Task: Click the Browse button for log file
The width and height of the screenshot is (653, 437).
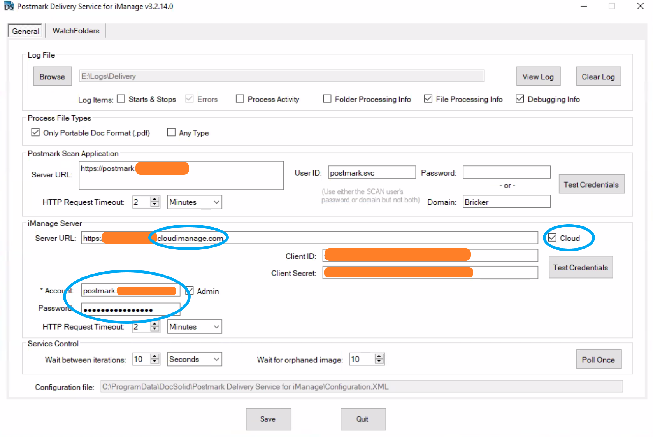Action: [x=52, y=77]
